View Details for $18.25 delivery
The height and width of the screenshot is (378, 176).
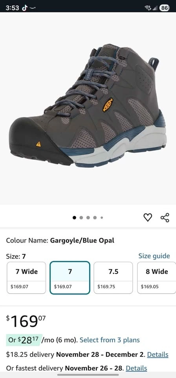point(158,354)
